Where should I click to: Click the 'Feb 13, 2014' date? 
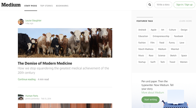46,99
